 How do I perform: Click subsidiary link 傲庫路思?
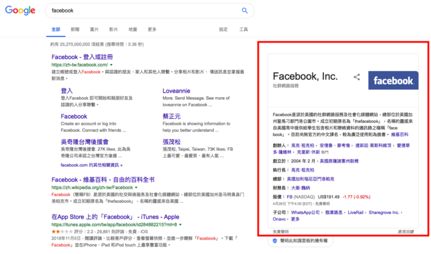(x=333, y=212)
